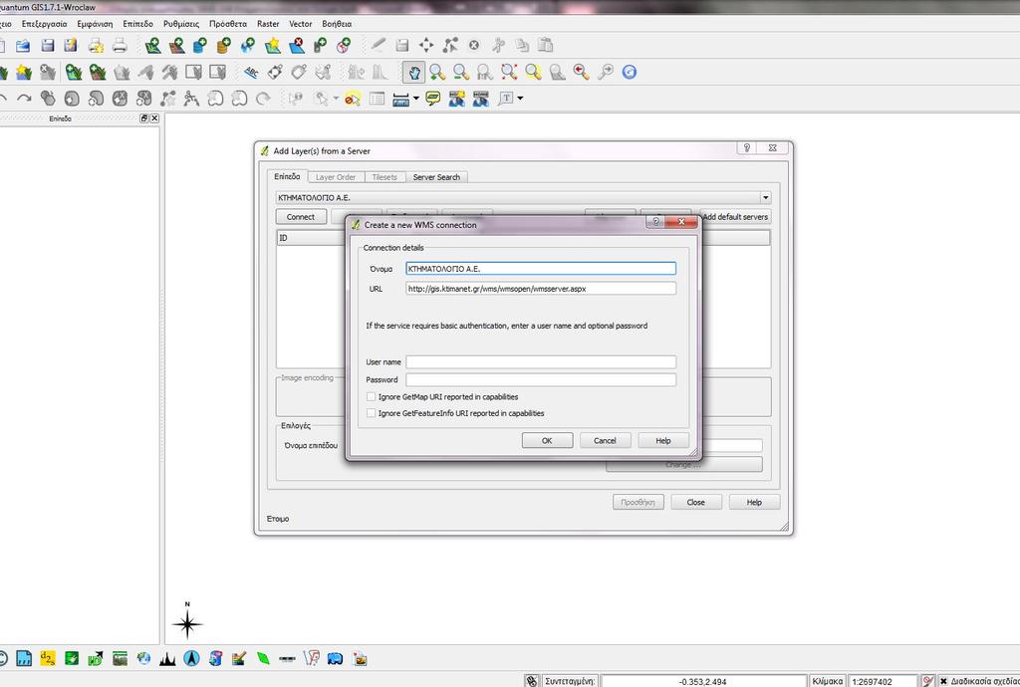Click the histogram plugin icon

pos(167,658)
